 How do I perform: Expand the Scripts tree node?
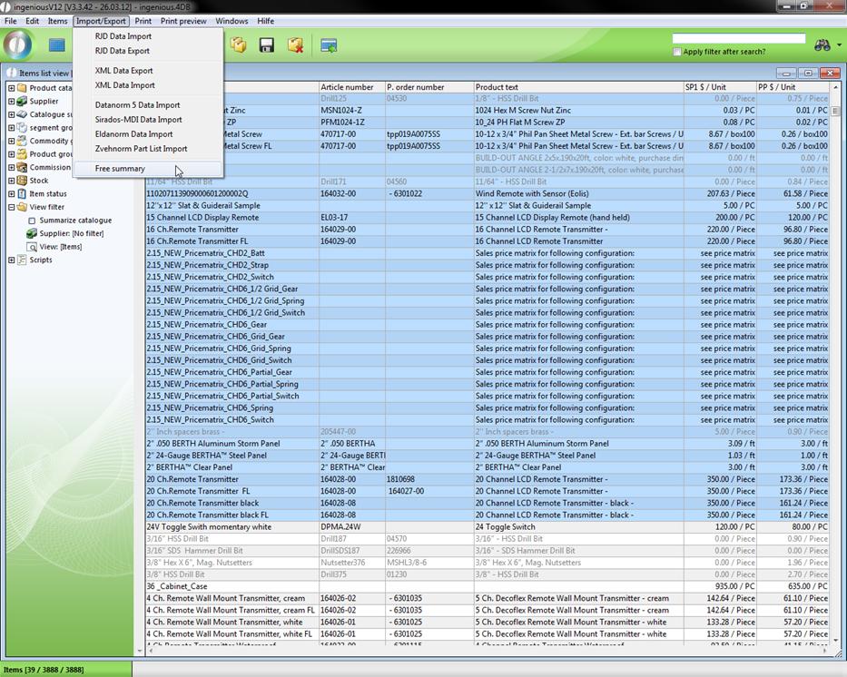[x=12, y=260]
